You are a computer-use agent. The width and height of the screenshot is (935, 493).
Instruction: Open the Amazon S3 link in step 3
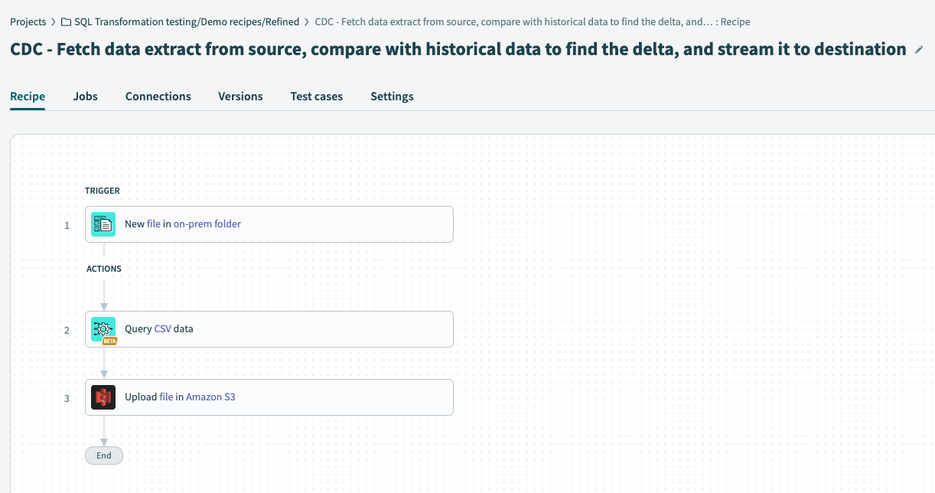coord(211,397)
